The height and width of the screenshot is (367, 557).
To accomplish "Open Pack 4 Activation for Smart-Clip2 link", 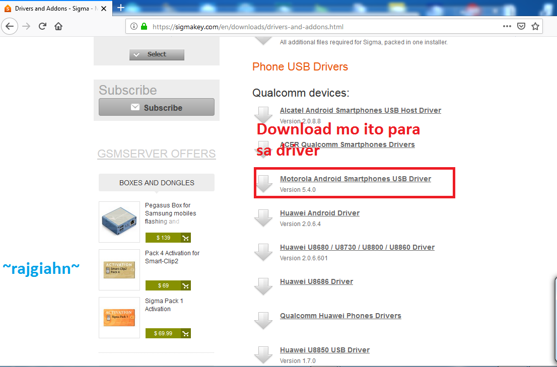I will 172,257.
